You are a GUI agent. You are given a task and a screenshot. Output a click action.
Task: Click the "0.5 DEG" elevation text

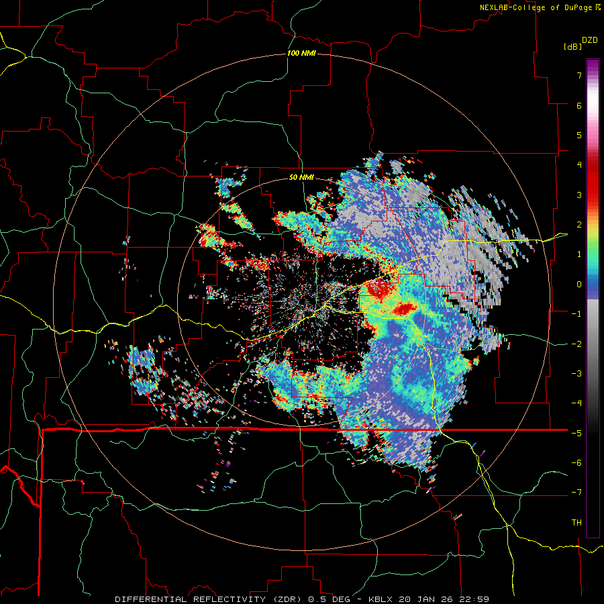point(329,599)
